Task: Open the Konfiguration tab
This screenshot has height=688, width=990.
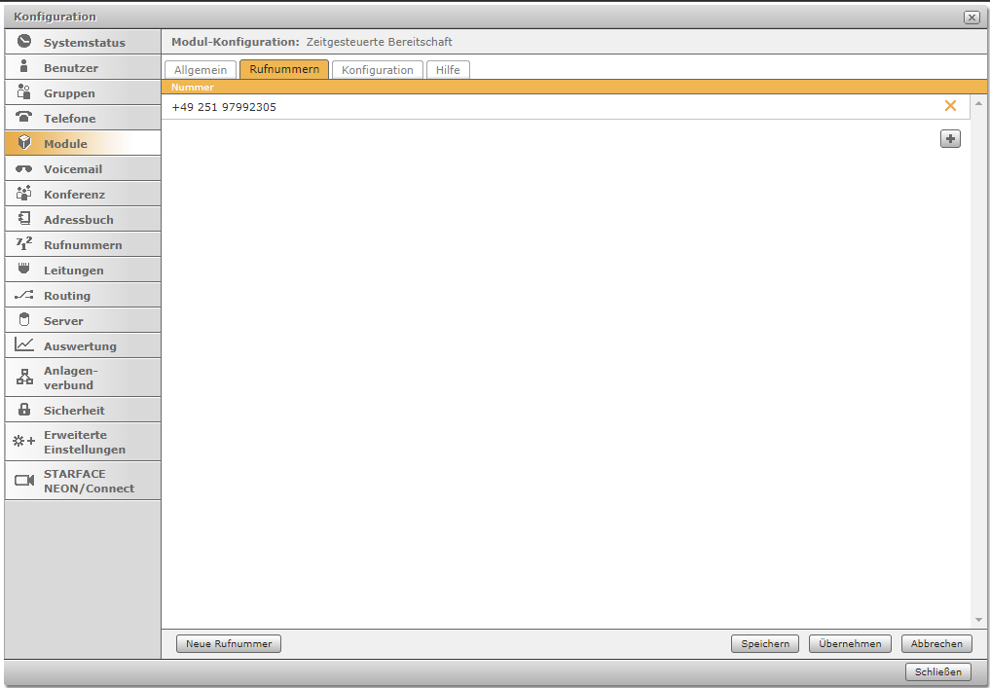Action: click(377, 70)
